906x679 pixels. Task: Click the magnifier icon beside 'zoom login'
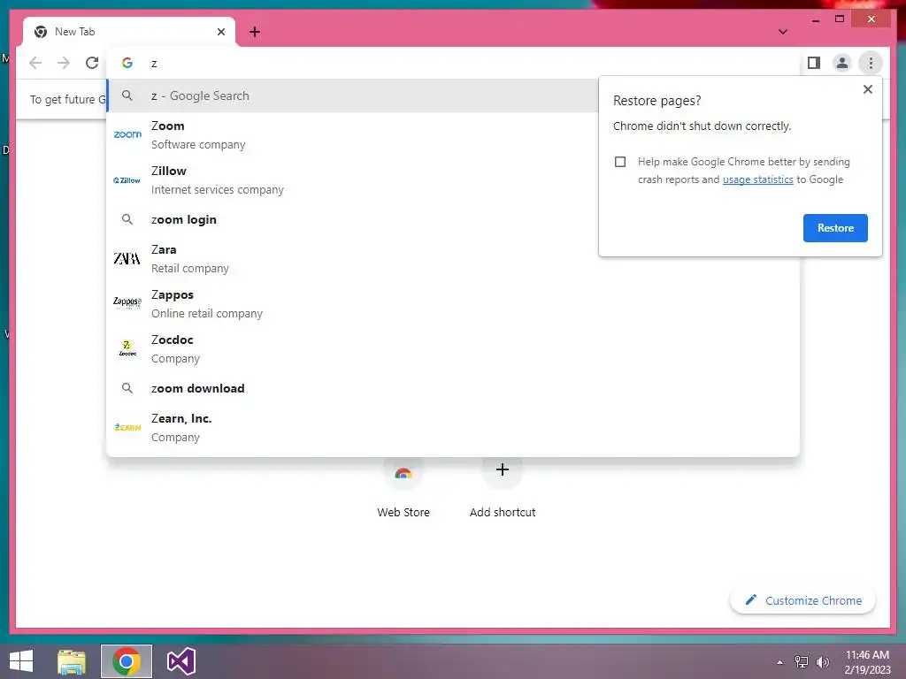point(127,219)
